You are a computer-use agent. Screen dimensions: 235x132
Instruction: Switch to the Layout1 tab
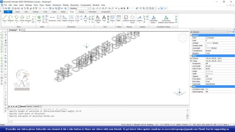[x=29, y=106]
